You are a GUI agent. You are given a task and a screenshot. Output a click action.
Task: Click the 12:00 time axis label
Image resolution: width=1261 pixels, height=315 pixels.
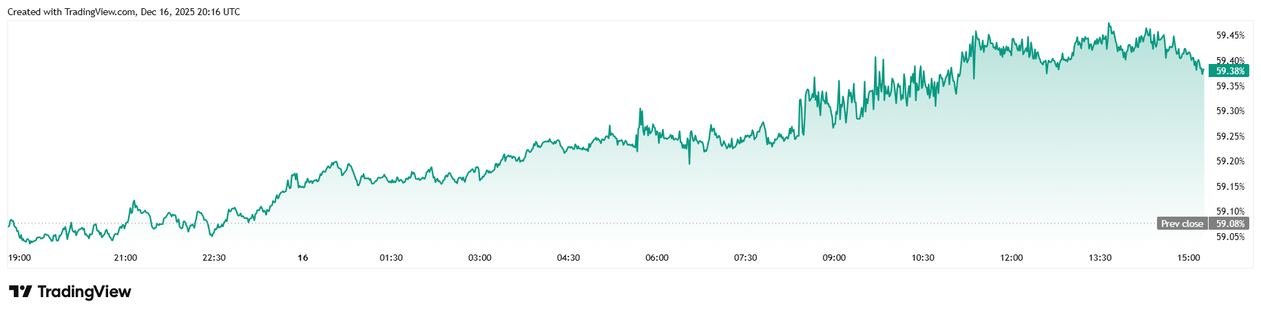click(x=1011, y=258)
